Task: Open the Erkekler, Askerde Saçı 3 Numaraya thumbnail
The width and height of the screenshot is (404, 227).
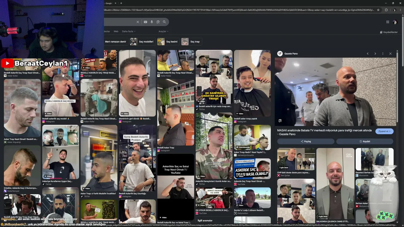Action: 22,166
